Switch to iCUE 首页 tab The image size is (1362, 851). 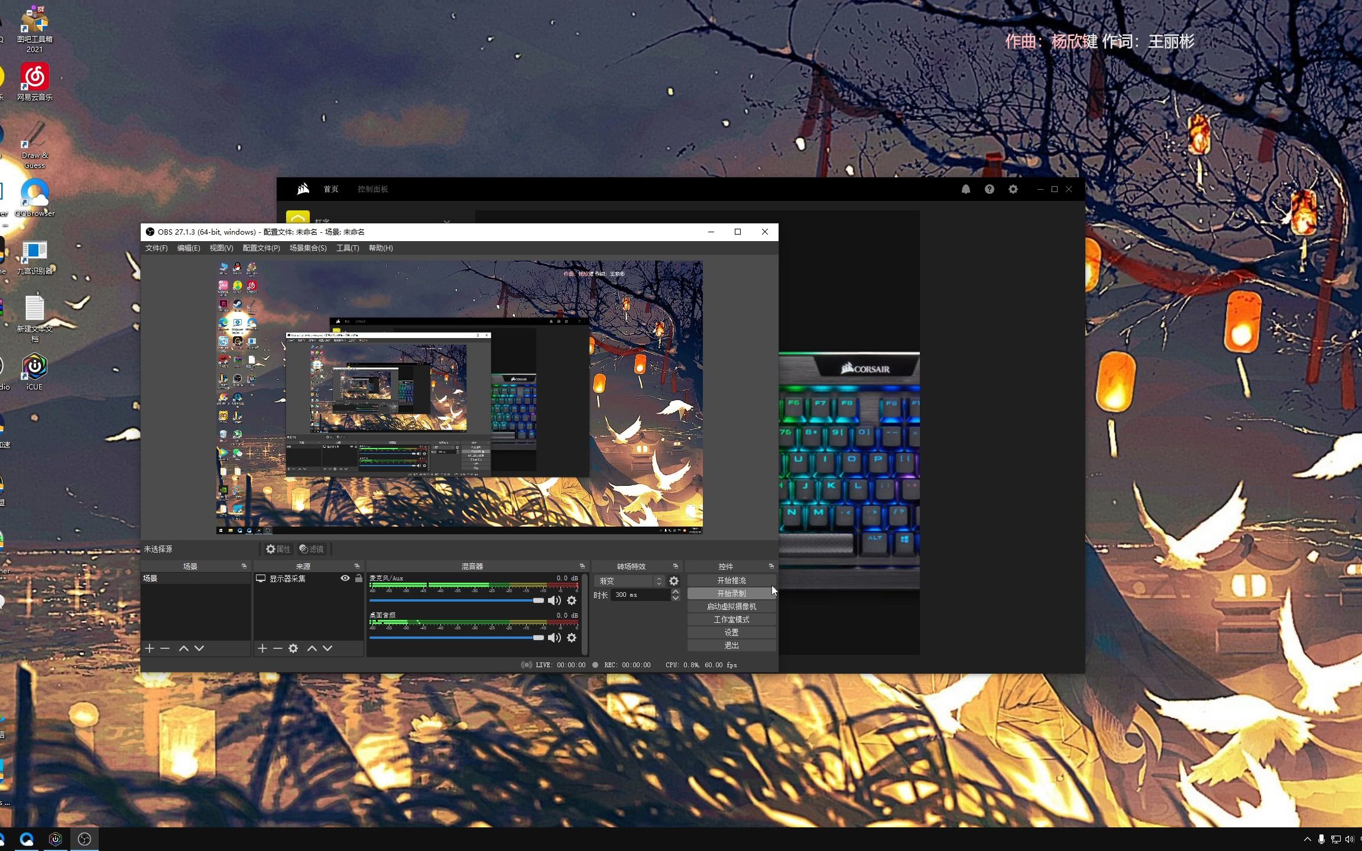[x=331, y=189]
